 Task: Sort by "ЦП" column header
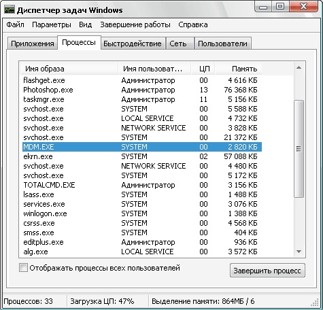[203, 69]
